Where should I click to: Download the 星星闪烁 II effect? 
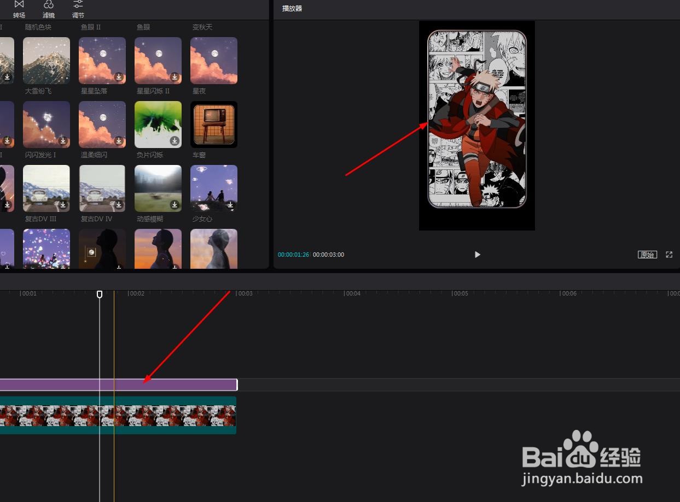pos(175,77)
